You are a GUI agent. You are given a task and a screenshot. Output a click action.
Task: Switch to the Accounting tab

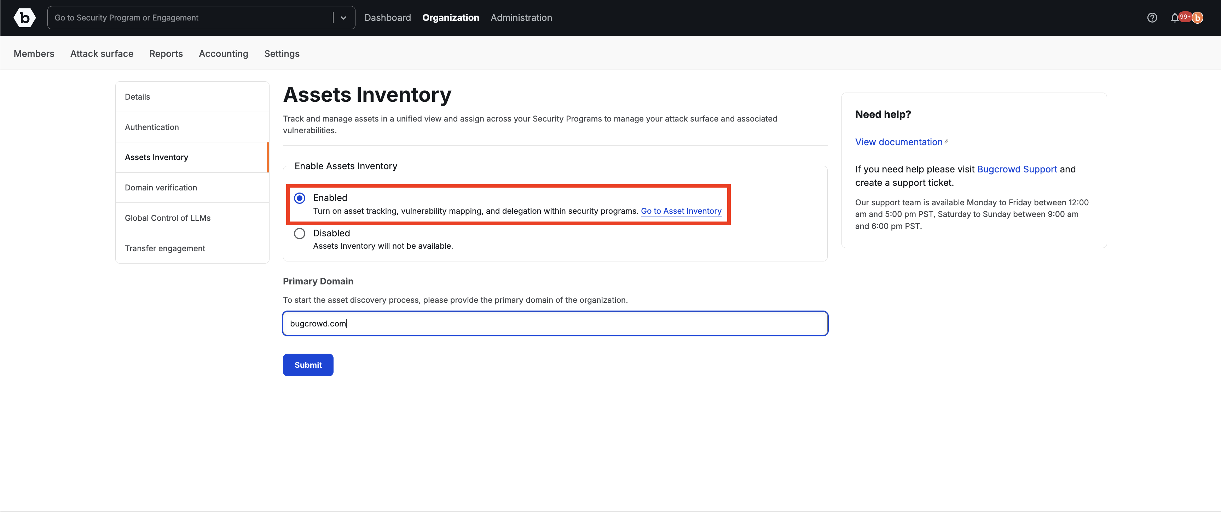tap(224, 53)
